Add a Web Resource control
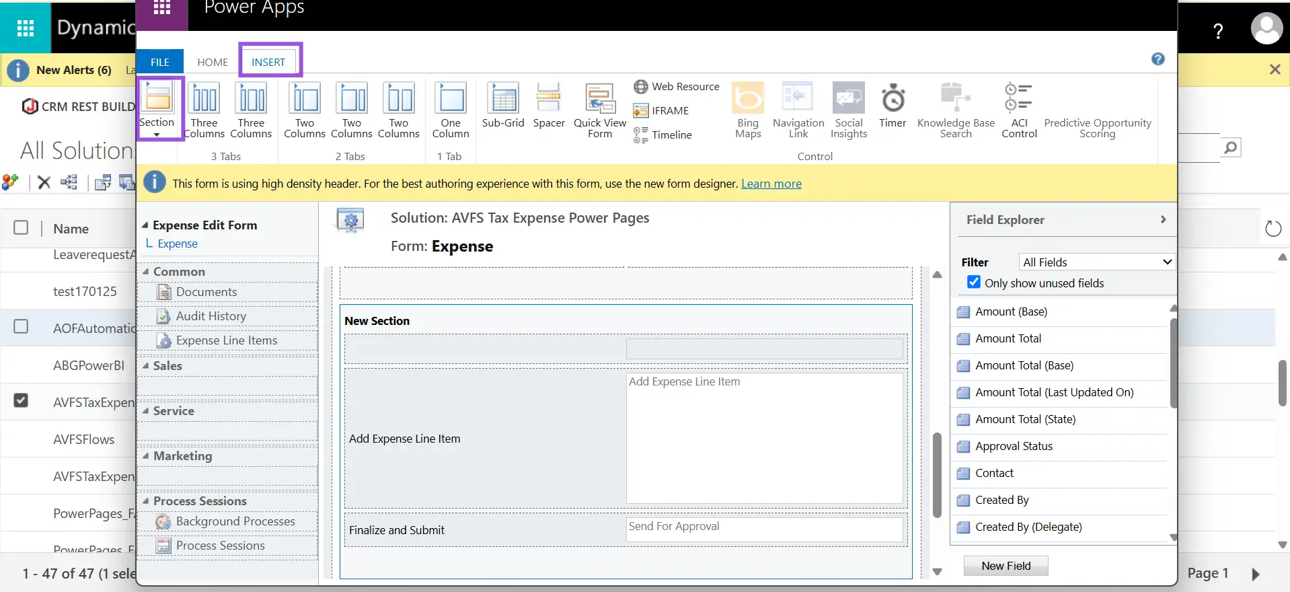The width and height of the screenshot is (1290, 592). coord(677,87)
